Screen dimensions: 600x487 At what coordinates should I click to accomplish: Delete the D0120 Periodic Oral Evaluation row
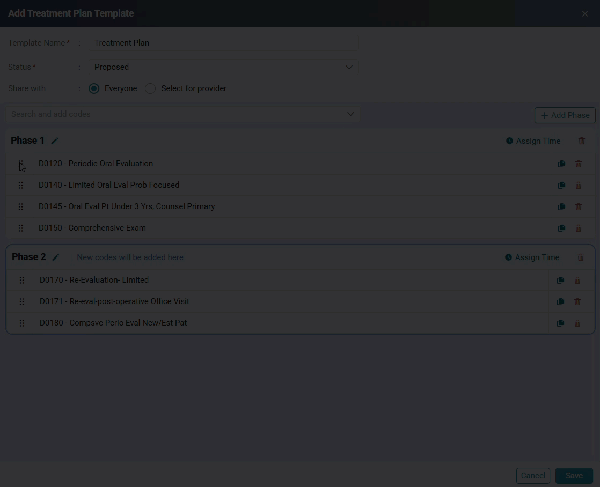click(x=579, y=164)
